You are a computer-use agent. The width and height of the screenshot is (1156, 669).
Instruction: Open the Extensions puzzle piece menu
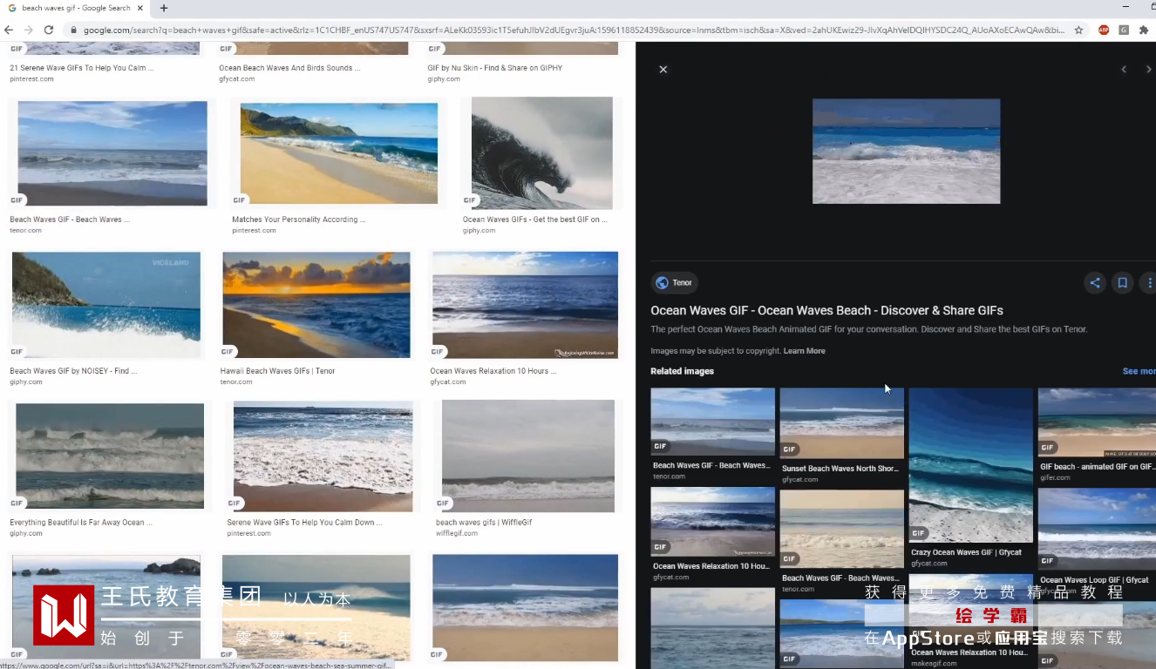(x=1144, y=30)
